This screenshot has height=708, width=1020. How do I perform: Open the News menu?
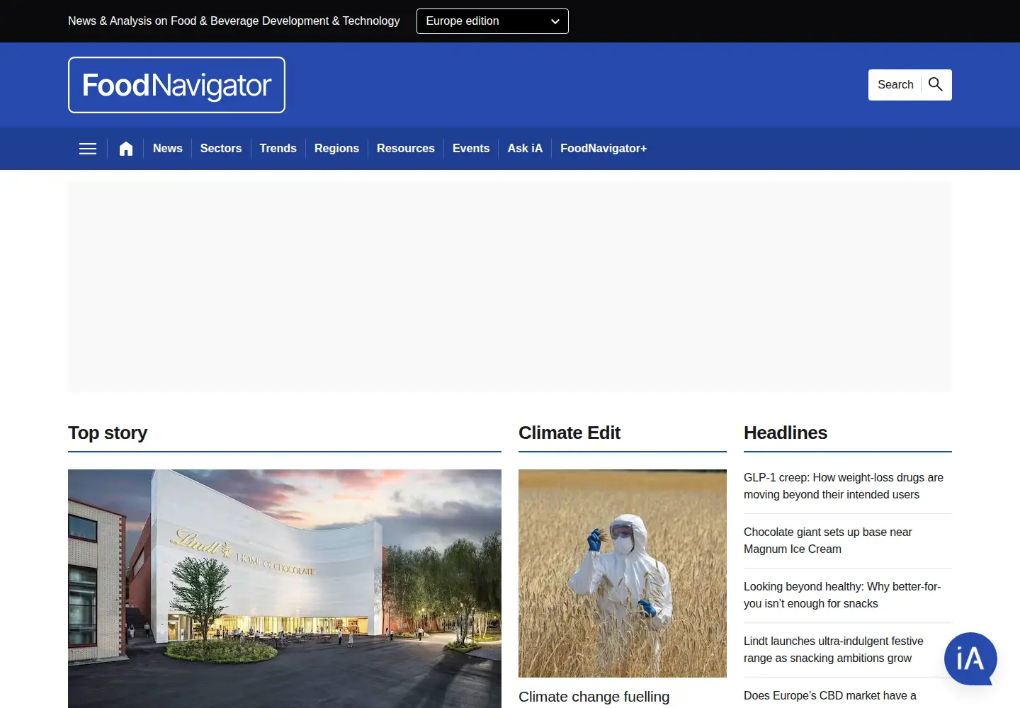pyautogui.click(x=168, y=149)
